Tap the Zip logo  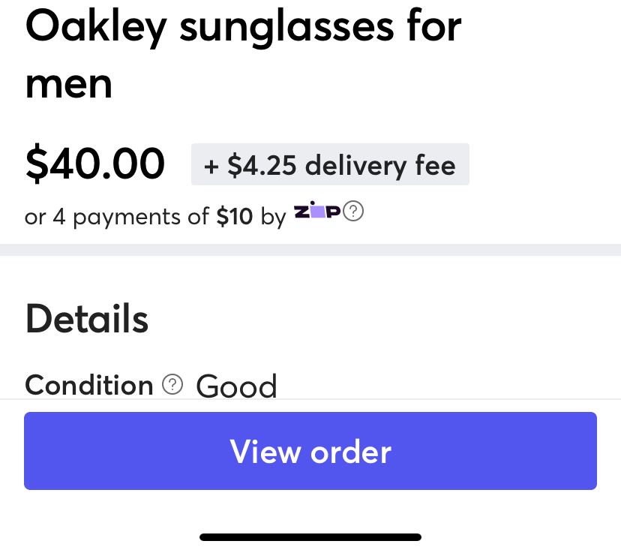[x=317, y=213]
